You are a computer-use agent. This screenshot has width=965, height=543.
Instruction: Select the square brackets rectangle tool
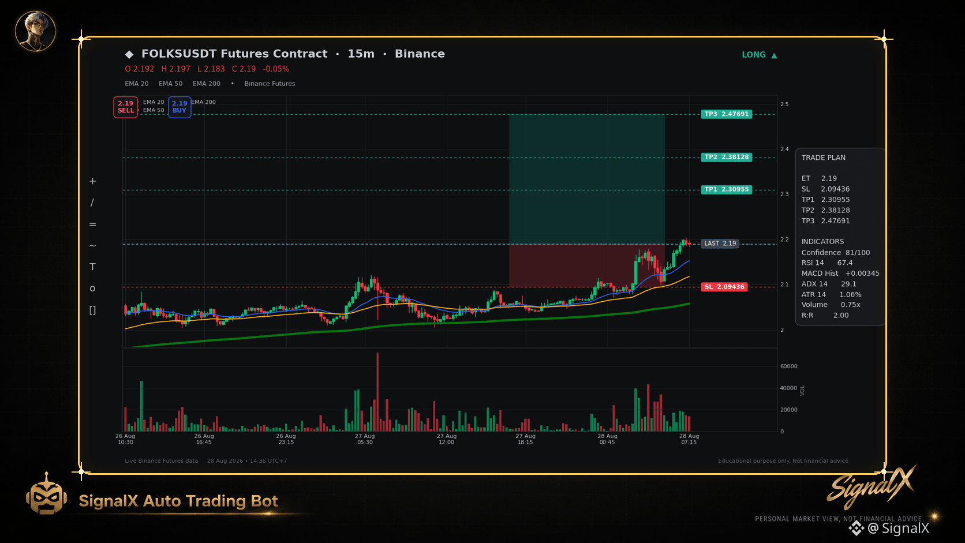(x=92, y=310)
